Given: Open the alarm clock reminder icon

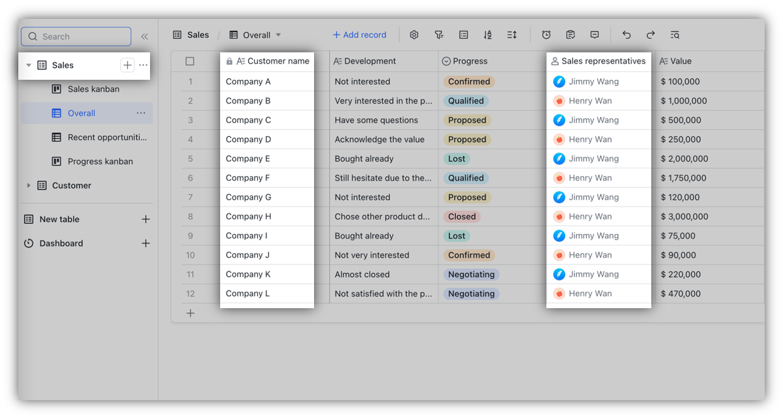Looking at the screenshot, I should (546, 35).
